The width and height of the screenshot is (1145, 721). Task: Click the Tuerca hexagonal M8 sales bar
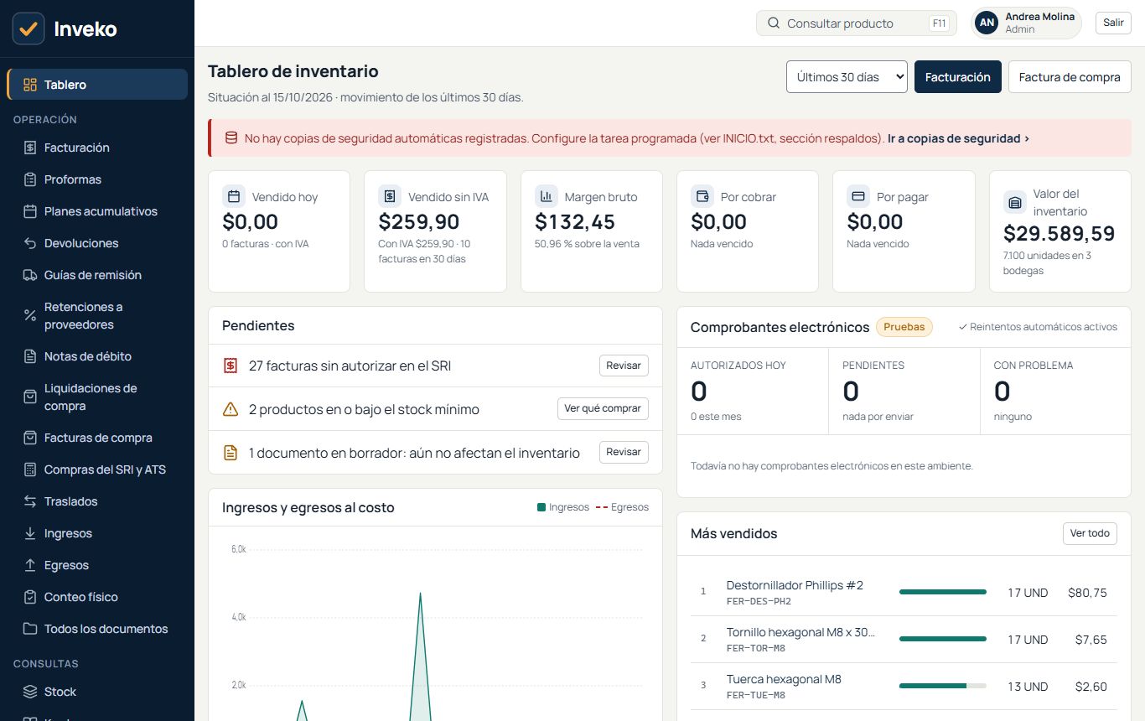click(x=943, y=686)
